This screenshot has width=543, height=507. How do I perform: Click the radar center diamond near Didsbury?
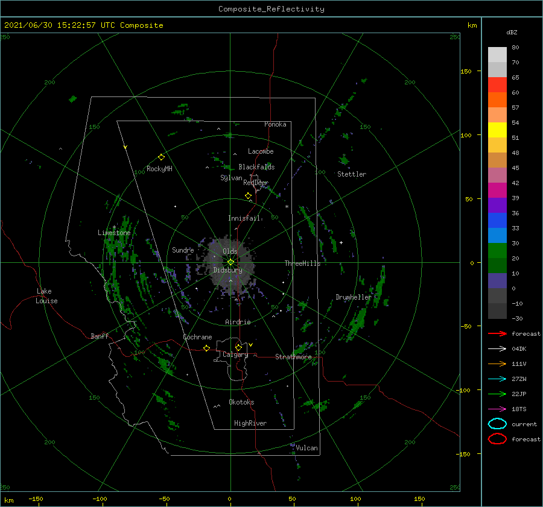[230, 262]
